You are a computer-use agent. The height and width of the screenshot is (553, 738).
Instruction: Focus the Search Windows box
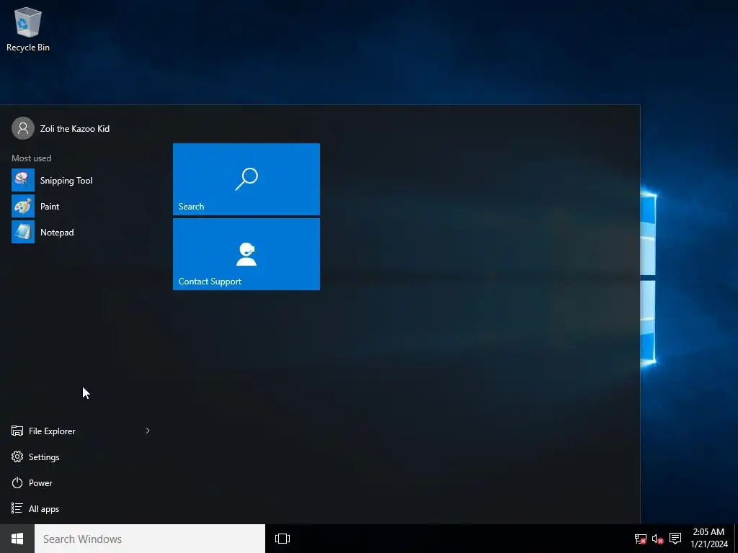[150, 539]
